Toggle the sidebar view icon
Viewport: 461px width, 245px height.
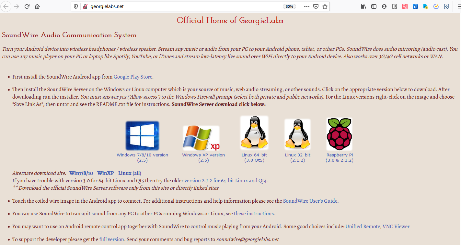[374, 6]
